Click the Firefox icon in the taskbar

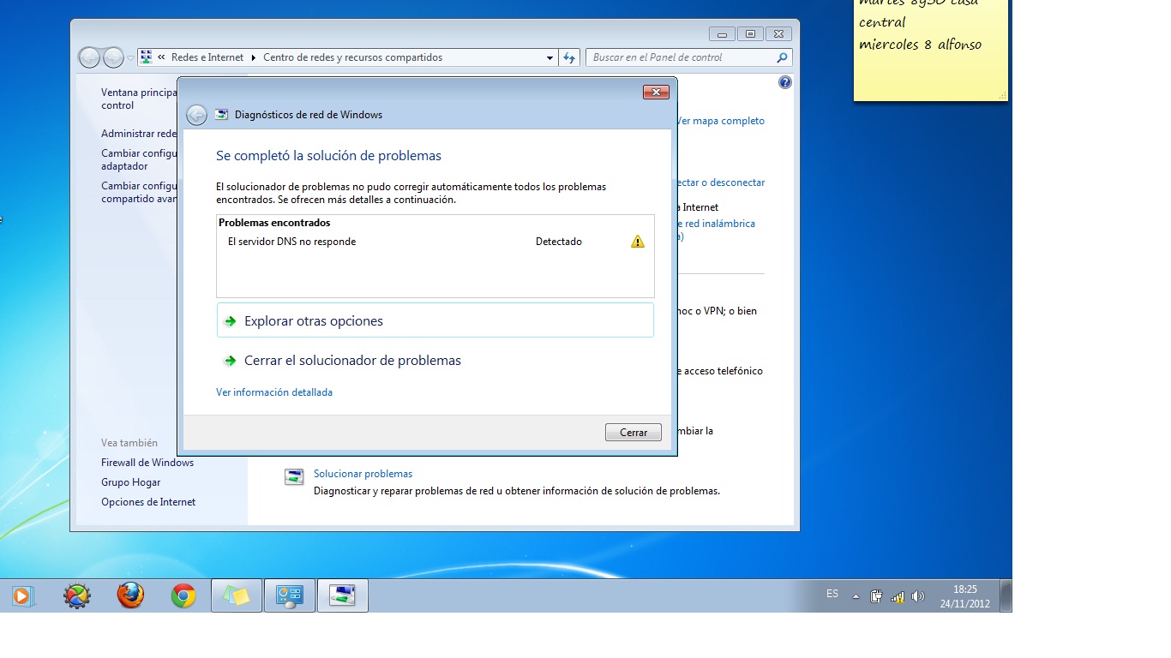tap(130, 595)
